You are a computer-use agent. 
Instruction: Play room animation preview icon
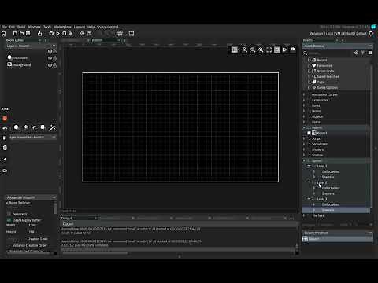tap(285, 50)
